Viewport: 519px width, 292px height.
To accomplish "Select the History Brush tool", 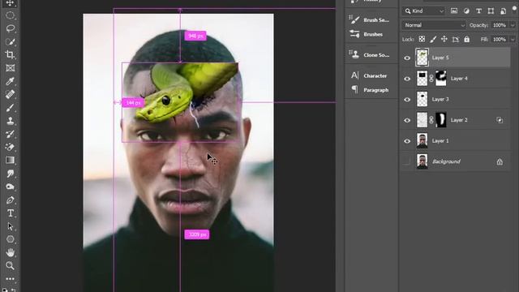I will [x=10, y=134].
